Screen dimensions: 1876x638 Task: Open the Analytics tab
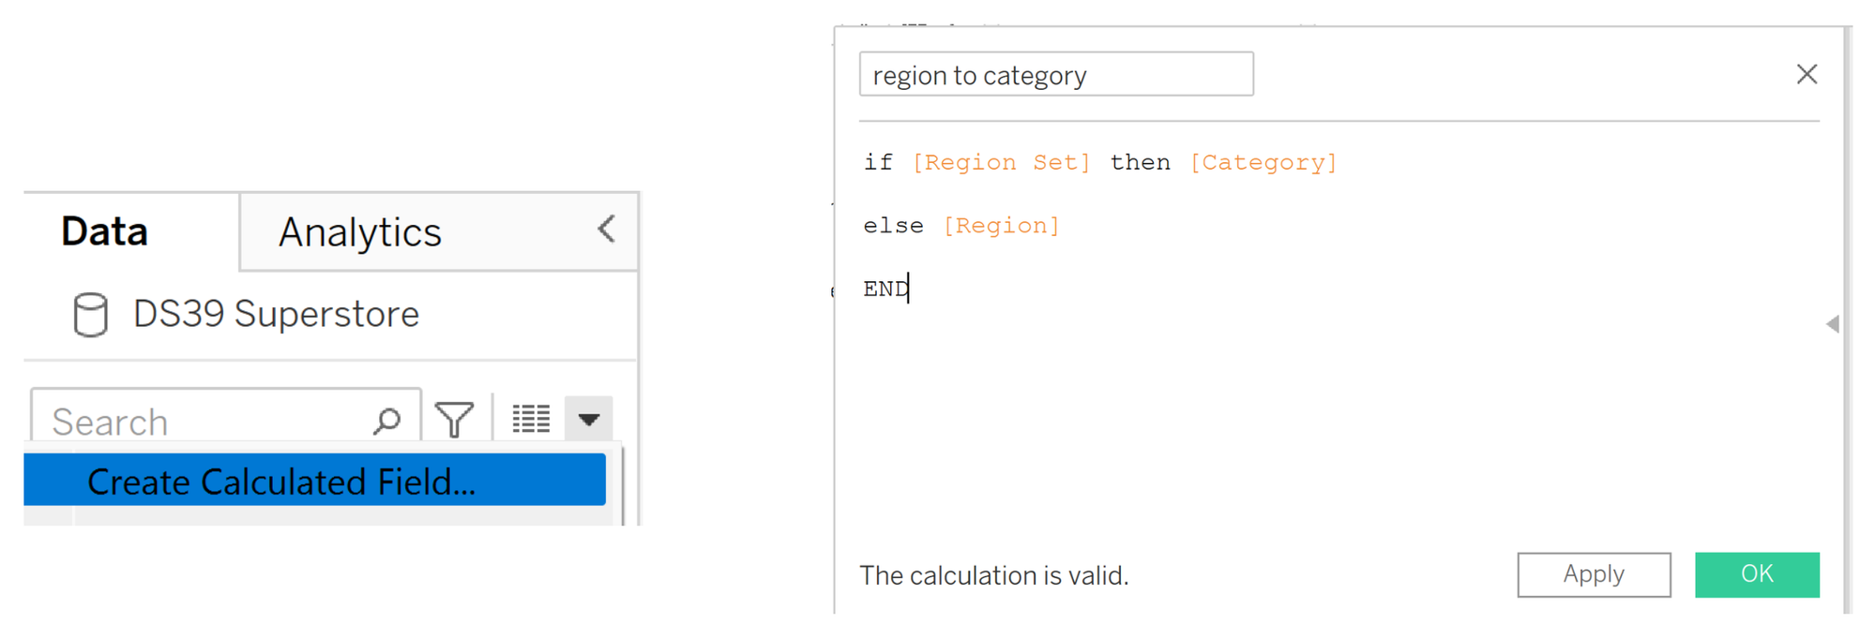point(359,232)
